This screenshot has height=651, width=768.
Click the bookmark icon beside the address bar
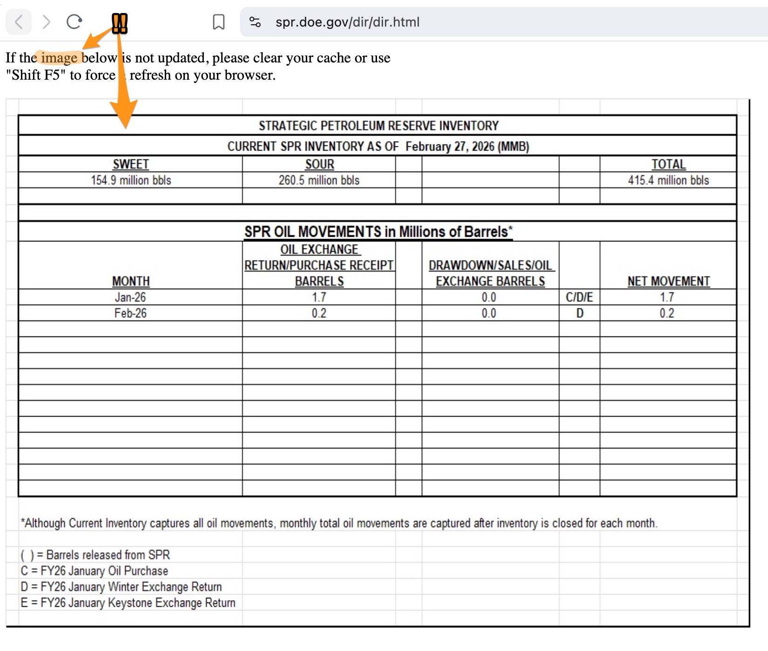(219, 22)
